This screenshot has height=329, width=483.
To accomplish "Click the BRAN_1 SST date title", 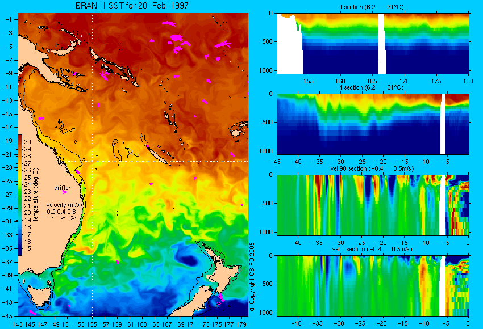I will [131, 6].
